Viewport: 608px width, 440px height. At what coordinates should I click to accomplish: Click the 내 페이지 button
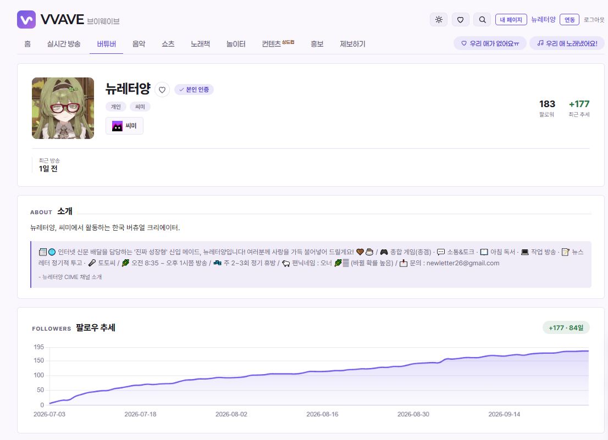(511, 20)
